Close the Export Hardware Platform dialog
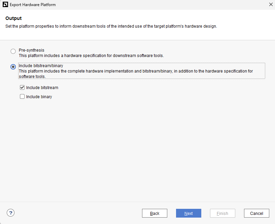The image size is (275, 224). pos(271,5)
